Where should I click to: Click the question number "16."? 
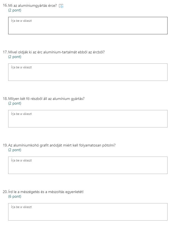[x=5, y=6]
